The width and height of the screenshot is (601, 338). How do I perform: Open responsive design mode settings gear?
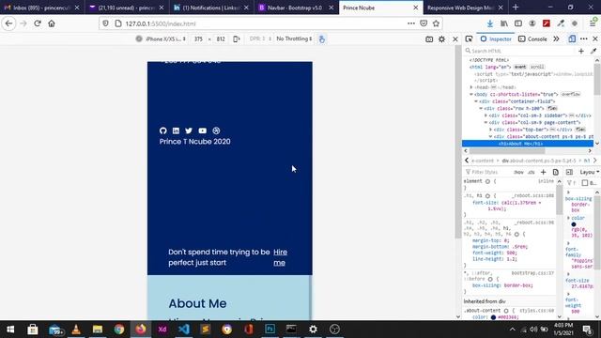pyautogui.click(x=442, y=39)
